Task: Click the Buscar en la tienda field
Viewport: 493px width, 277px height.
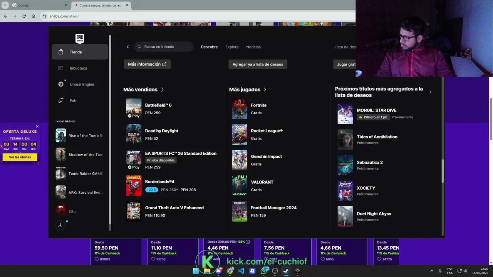Action: pyautogui.click(x=164, y=47)
